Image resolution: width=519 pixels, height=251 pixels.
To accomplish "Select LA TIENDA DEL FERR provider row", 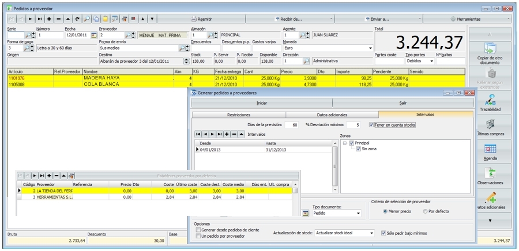I will point(154,191).
